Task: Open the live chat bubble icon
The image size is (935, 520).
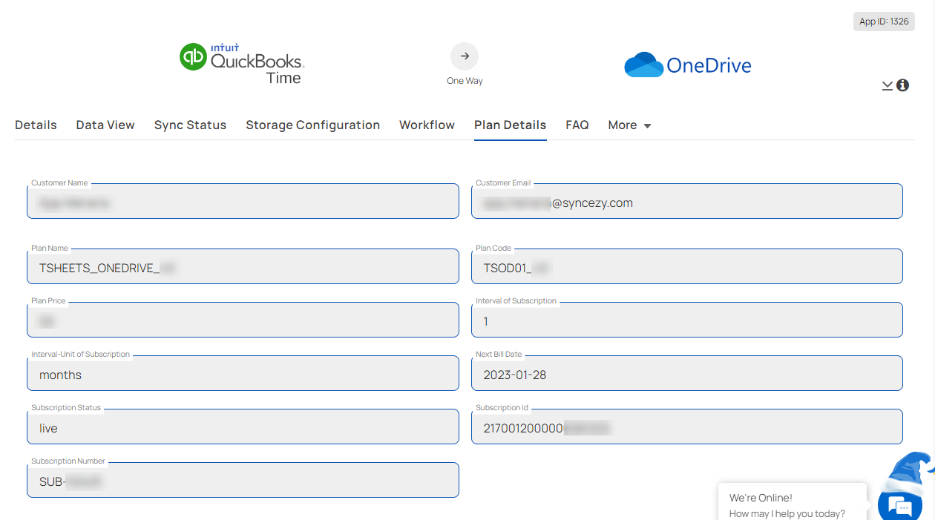Action: pyautogui.click(x=900, y=506)
